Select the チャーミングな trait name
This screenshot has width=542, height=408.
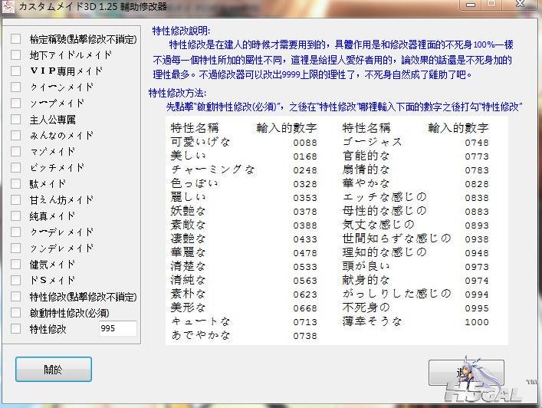coord(212,169)
